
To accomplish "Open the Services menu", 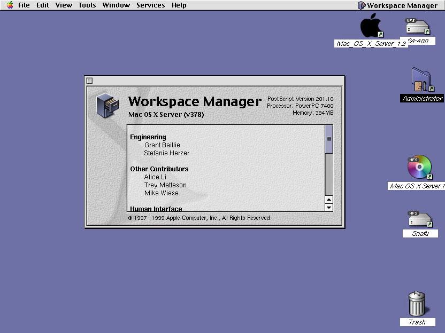I will point(150,5).
